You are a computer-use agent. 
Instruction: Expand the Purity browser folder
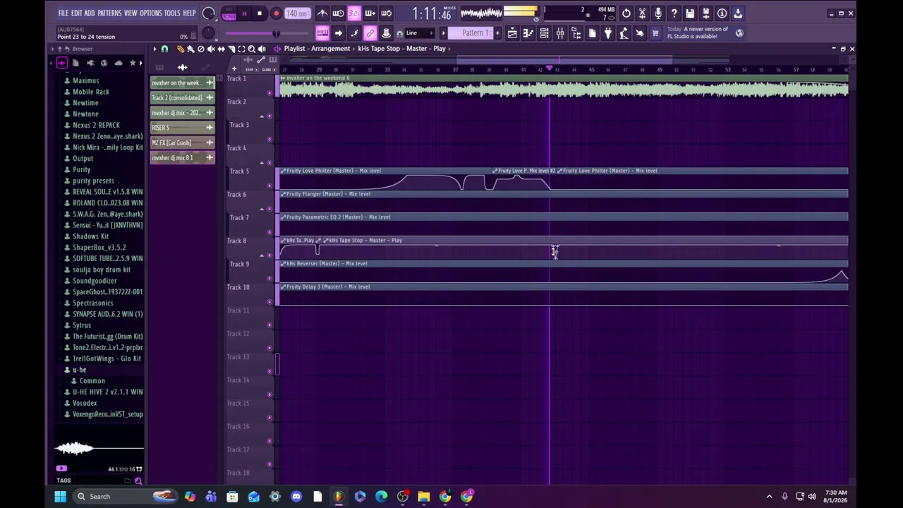click(x=81, y=169)
